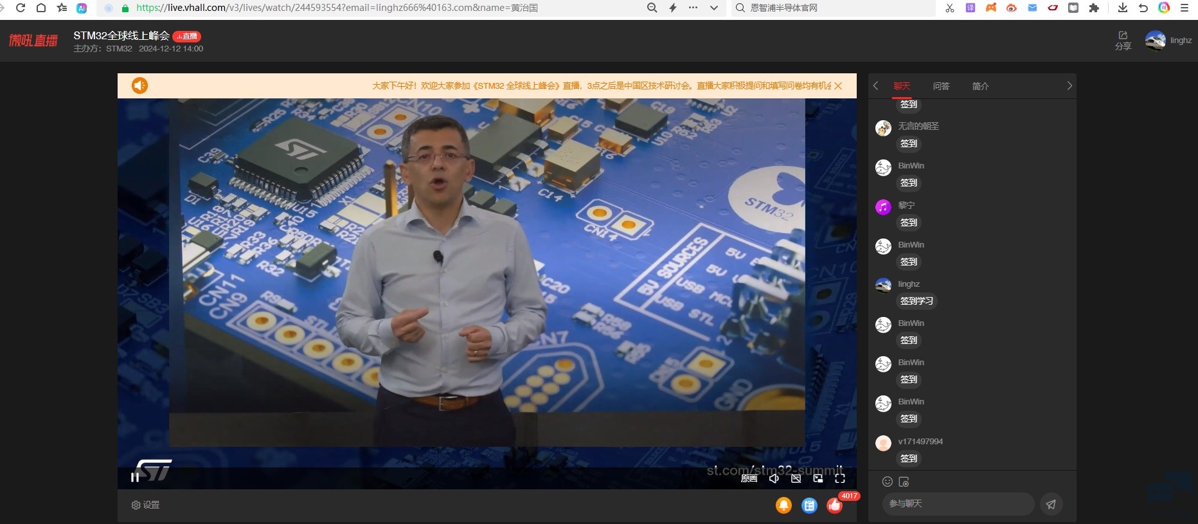The width and height of the screenshot is (1198, 524).
Task: Like the stream with the thumbs-up icon
Action: pos(835,505)
